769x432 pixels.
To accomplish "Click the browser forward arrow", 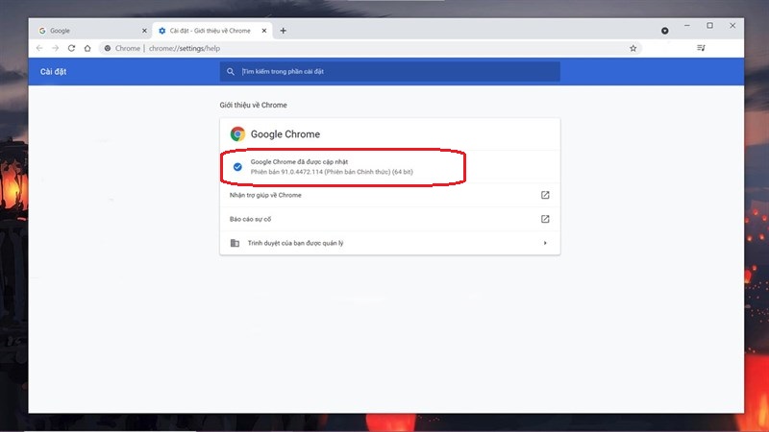I will point(55,48).
